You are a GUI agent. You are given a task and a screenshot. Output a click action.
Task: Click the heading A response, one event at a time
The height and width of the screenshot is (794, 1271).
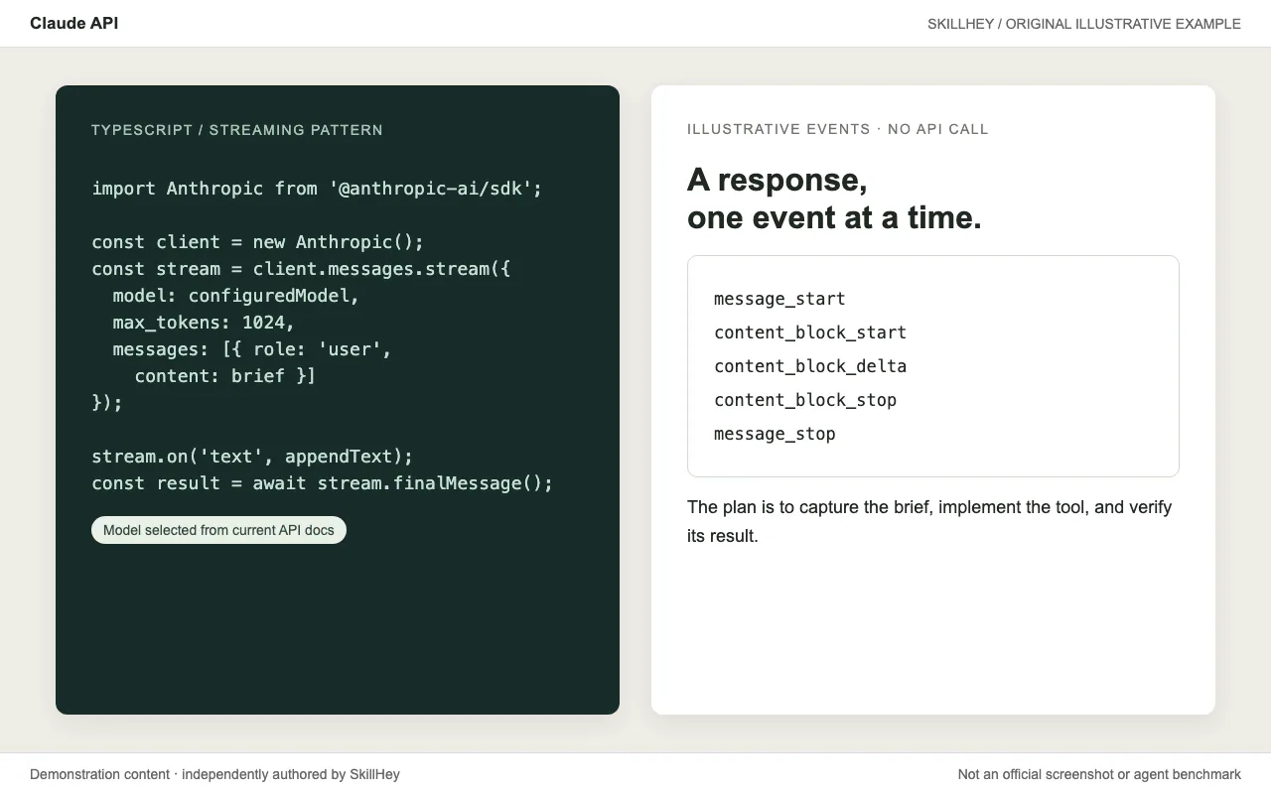point(834,198)
